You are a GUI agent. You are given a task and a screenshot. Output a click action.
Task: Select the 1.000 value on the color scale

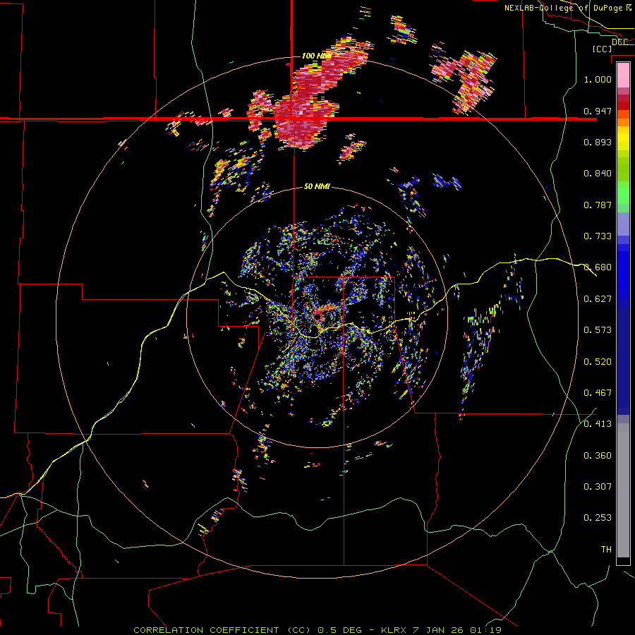[x=598, y=79]
